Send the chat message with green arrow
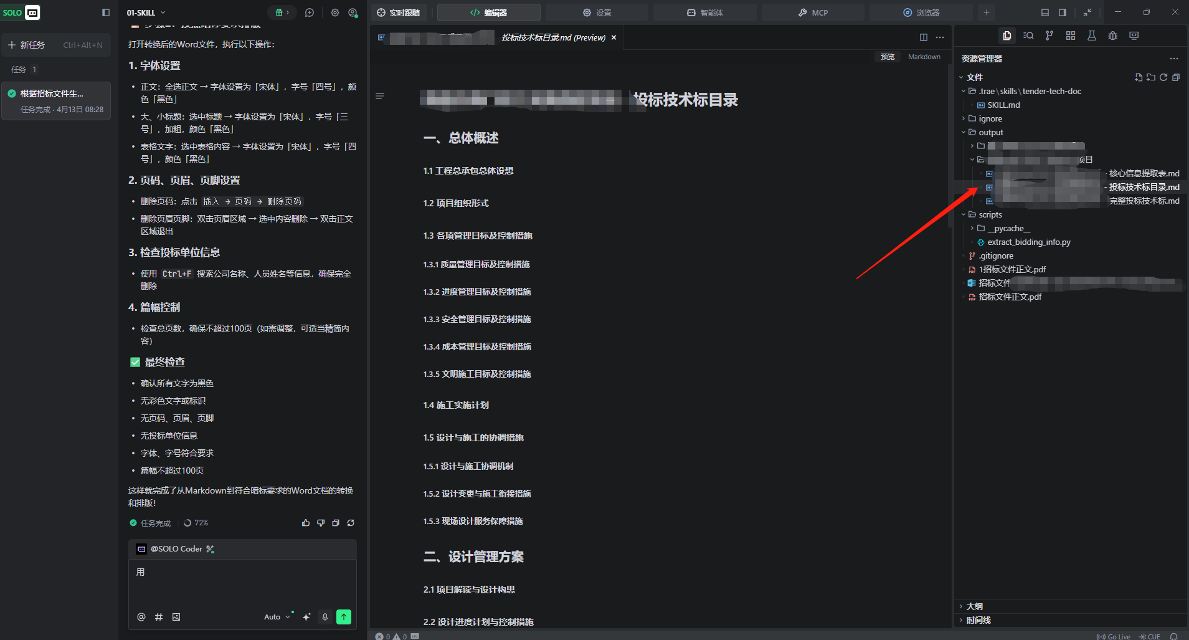Image resolution: width=1189 pixels, height=640 pixels. click(344, 617)
